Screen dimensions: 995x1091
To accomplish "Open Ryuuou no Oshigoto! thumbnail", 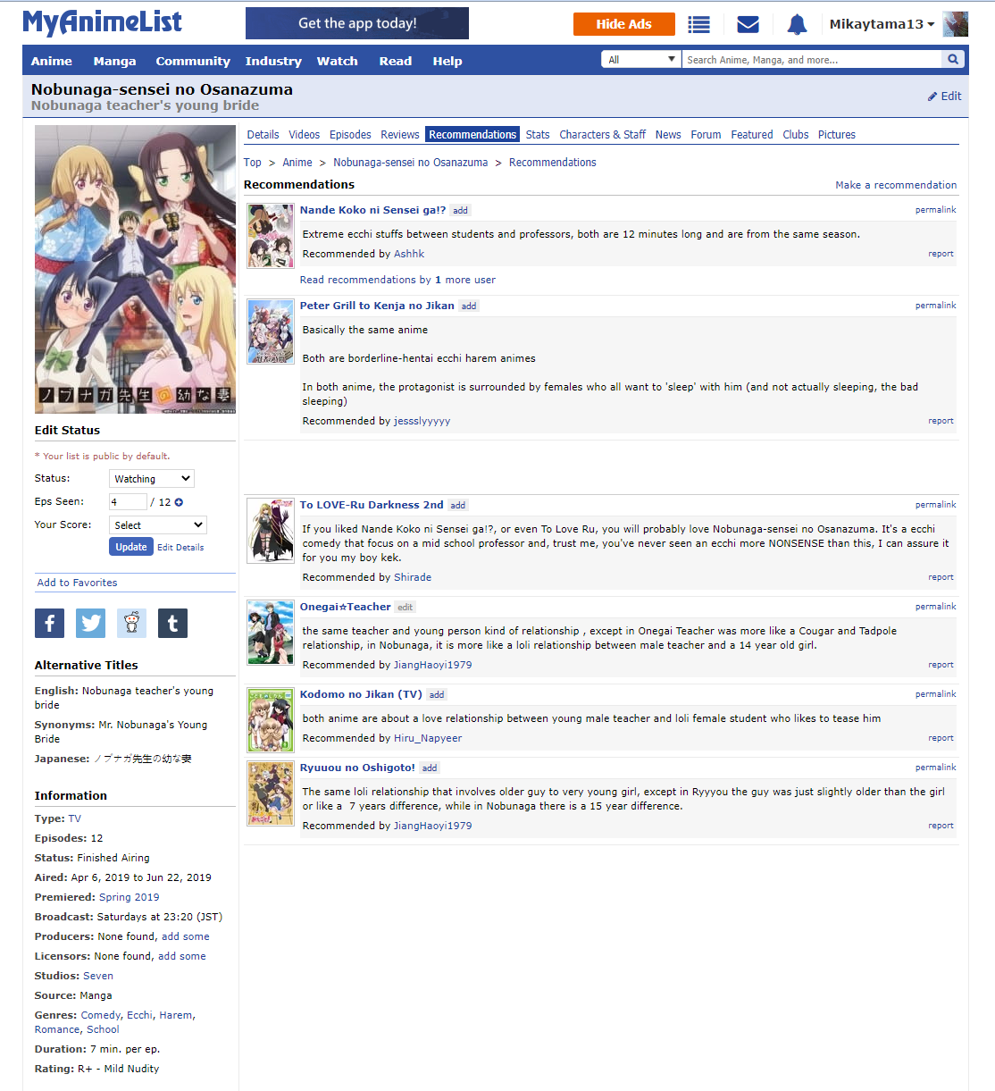I will [271, 793].
